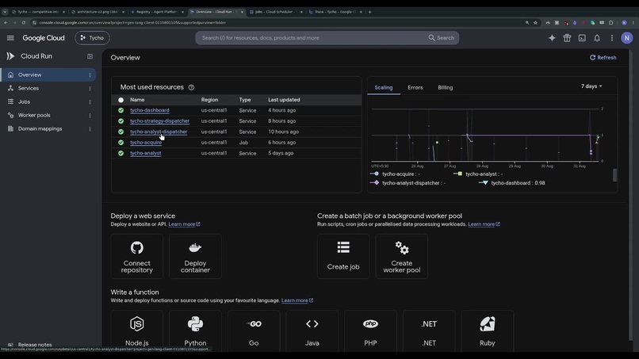
Task: Bookmark this page with the star icon
Action: point(535,23)
